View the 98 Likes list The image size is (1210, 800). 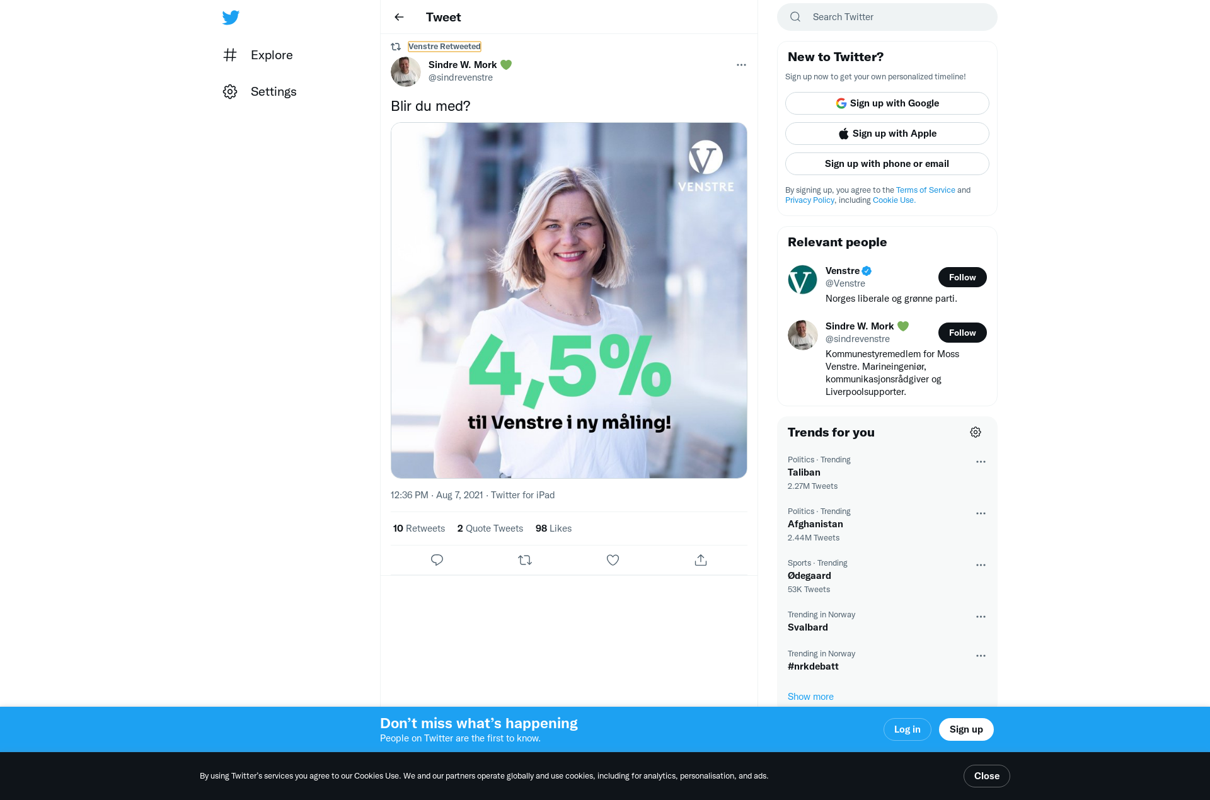[553, 529]
